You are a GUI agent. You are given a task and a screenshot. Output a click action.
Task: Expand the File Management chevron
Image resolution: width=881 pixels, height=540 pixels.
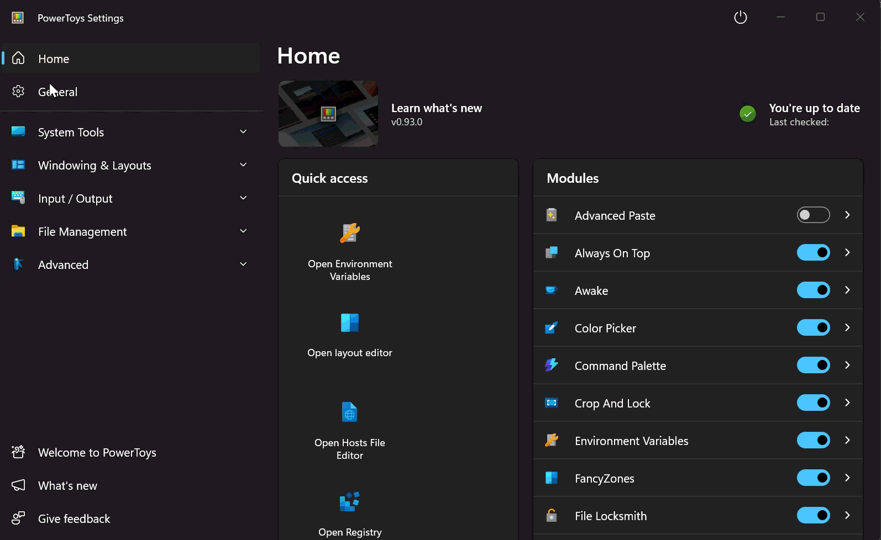tap(243, 231)
